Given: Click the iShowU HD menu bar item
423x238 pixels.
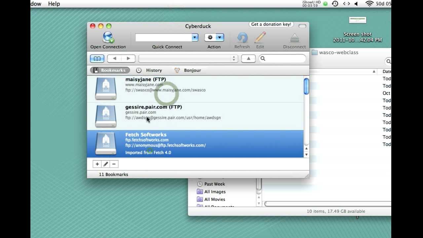Looking at the screenshot, I should (311, 4).
